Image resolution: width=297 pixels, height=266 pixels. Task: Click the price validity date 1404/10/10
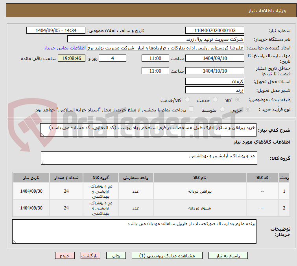click(x=215, y=71)
